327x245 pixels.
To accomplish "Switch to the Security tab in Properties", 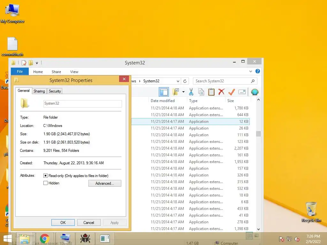I will pos(55,91).
